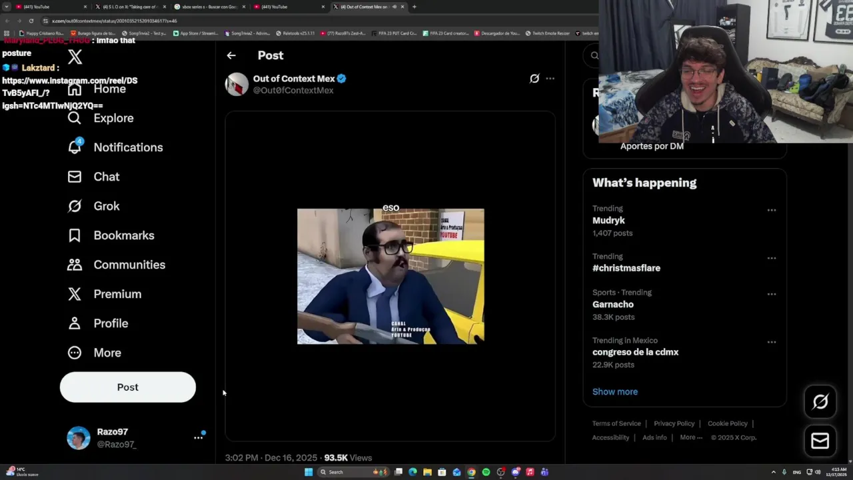Click the browser address bar URL
Viewport: 853px width, 480px height.
(115, 21)
